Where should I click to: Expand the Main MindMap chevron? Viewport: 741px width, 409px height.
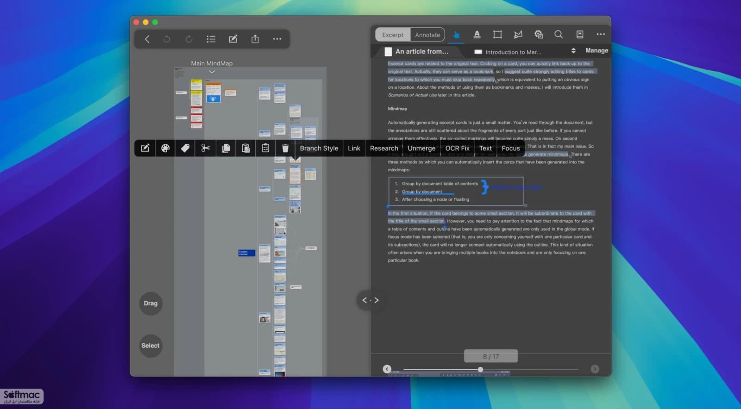212,72
